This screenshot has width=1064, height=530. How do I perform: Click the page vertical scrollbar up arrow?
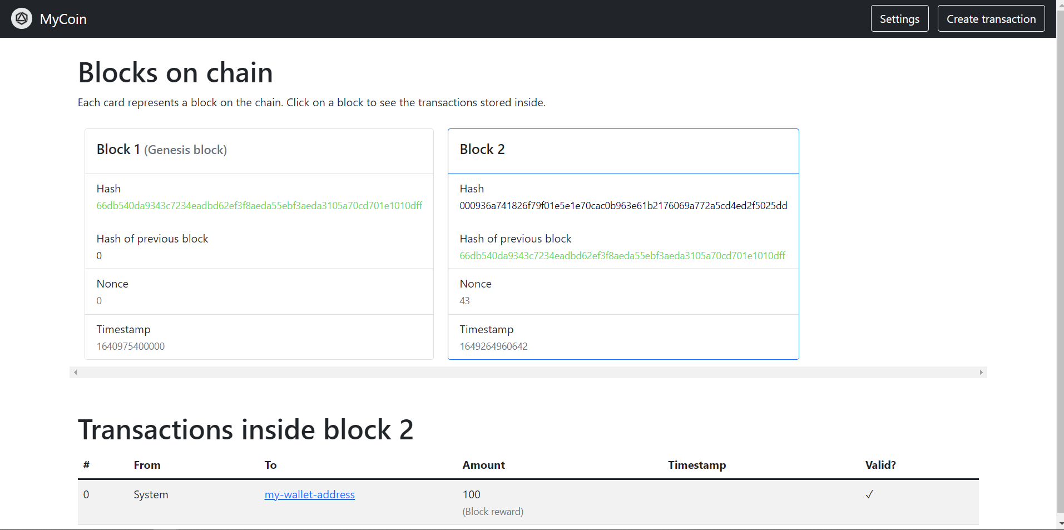(x=1060, y=4)
